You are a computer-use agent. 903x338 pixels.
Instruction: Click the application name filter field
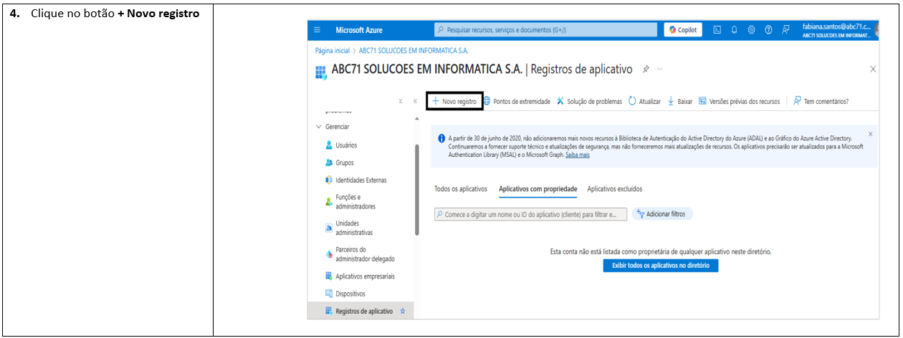pyautogui.click(x=530, y=214)
